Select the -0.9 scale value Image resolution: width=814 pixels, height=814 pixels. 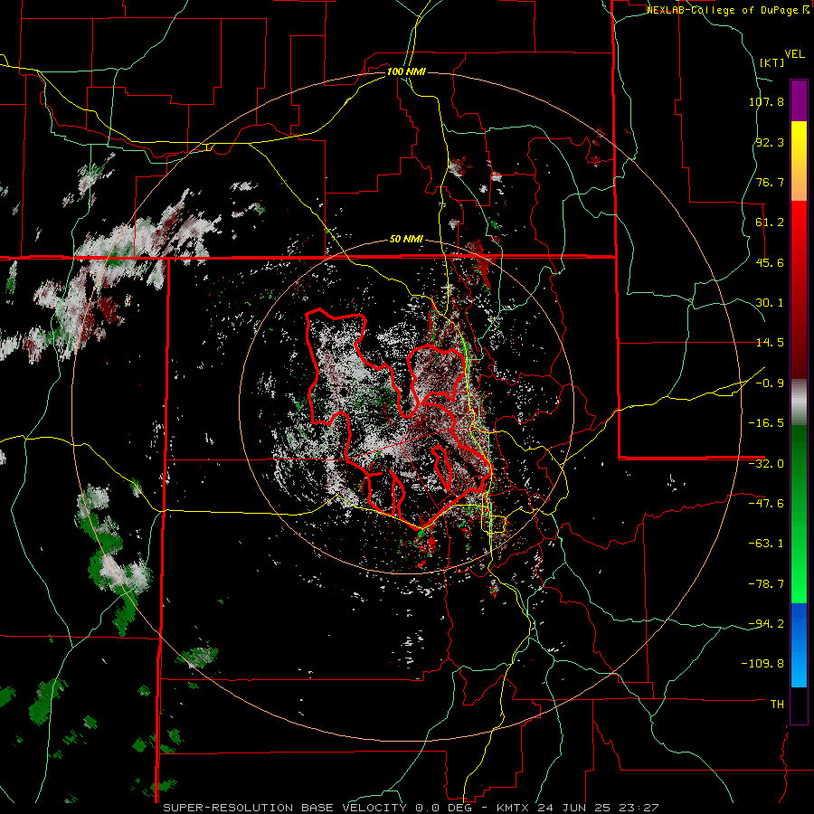click(770, 383)
